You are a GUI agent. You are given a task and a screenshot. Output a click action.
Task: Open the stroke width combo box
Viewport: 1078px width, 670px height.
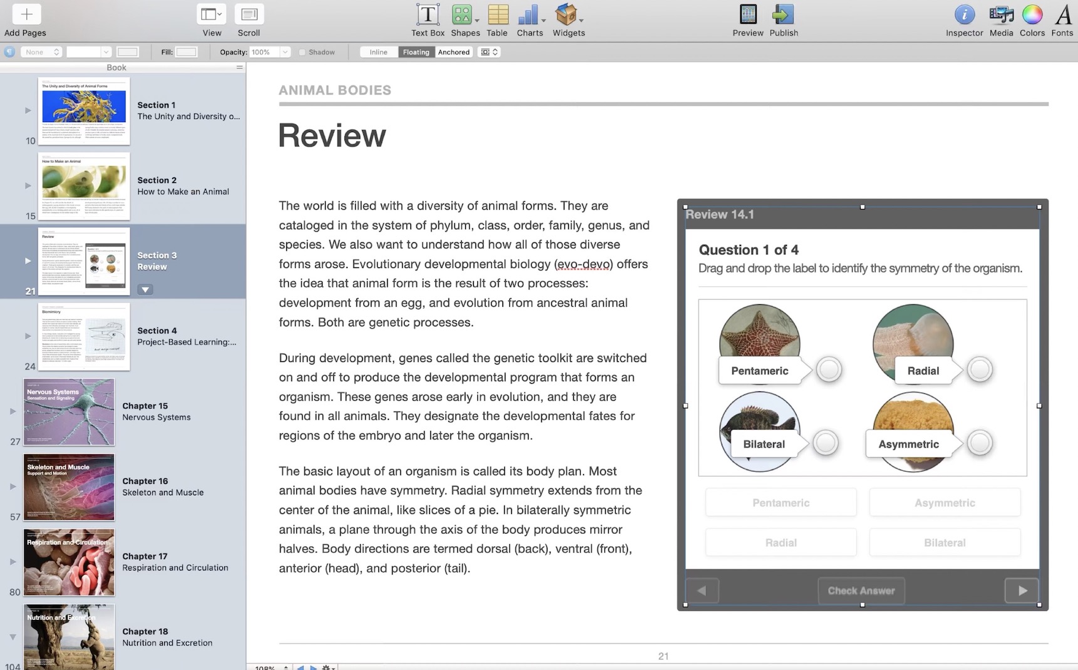(89, 52)
